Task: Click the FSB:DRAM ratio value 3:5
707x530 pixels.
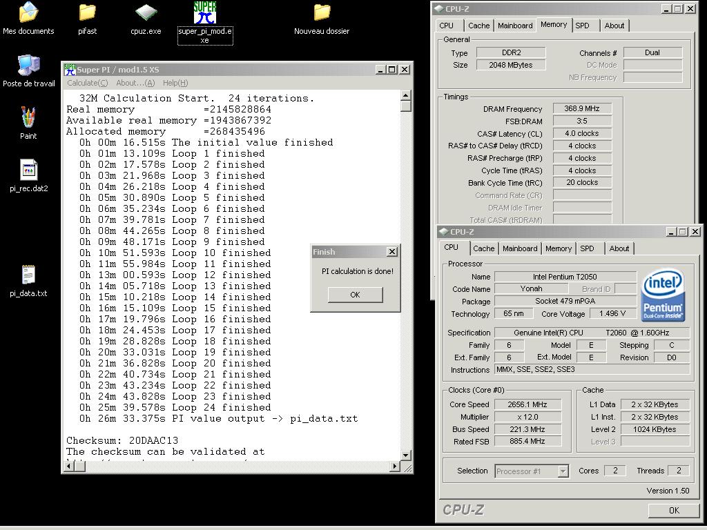Action: click(582, 121)
